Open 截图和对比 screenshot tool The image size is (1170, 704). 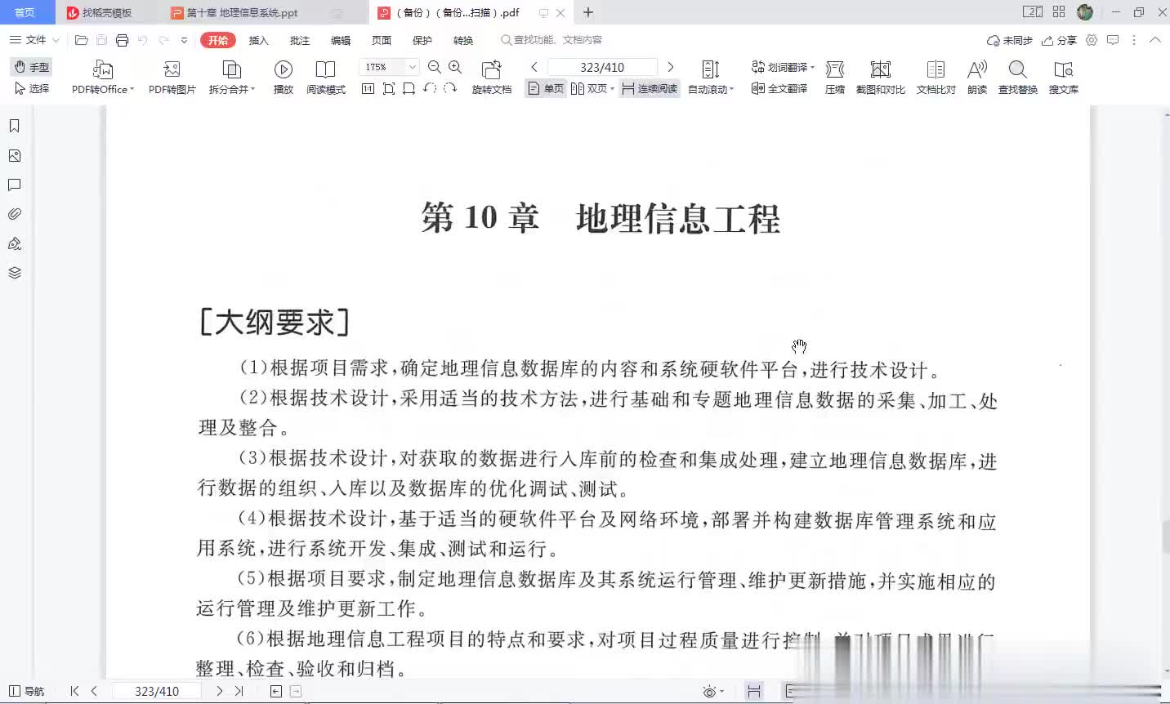click(880, 70)
